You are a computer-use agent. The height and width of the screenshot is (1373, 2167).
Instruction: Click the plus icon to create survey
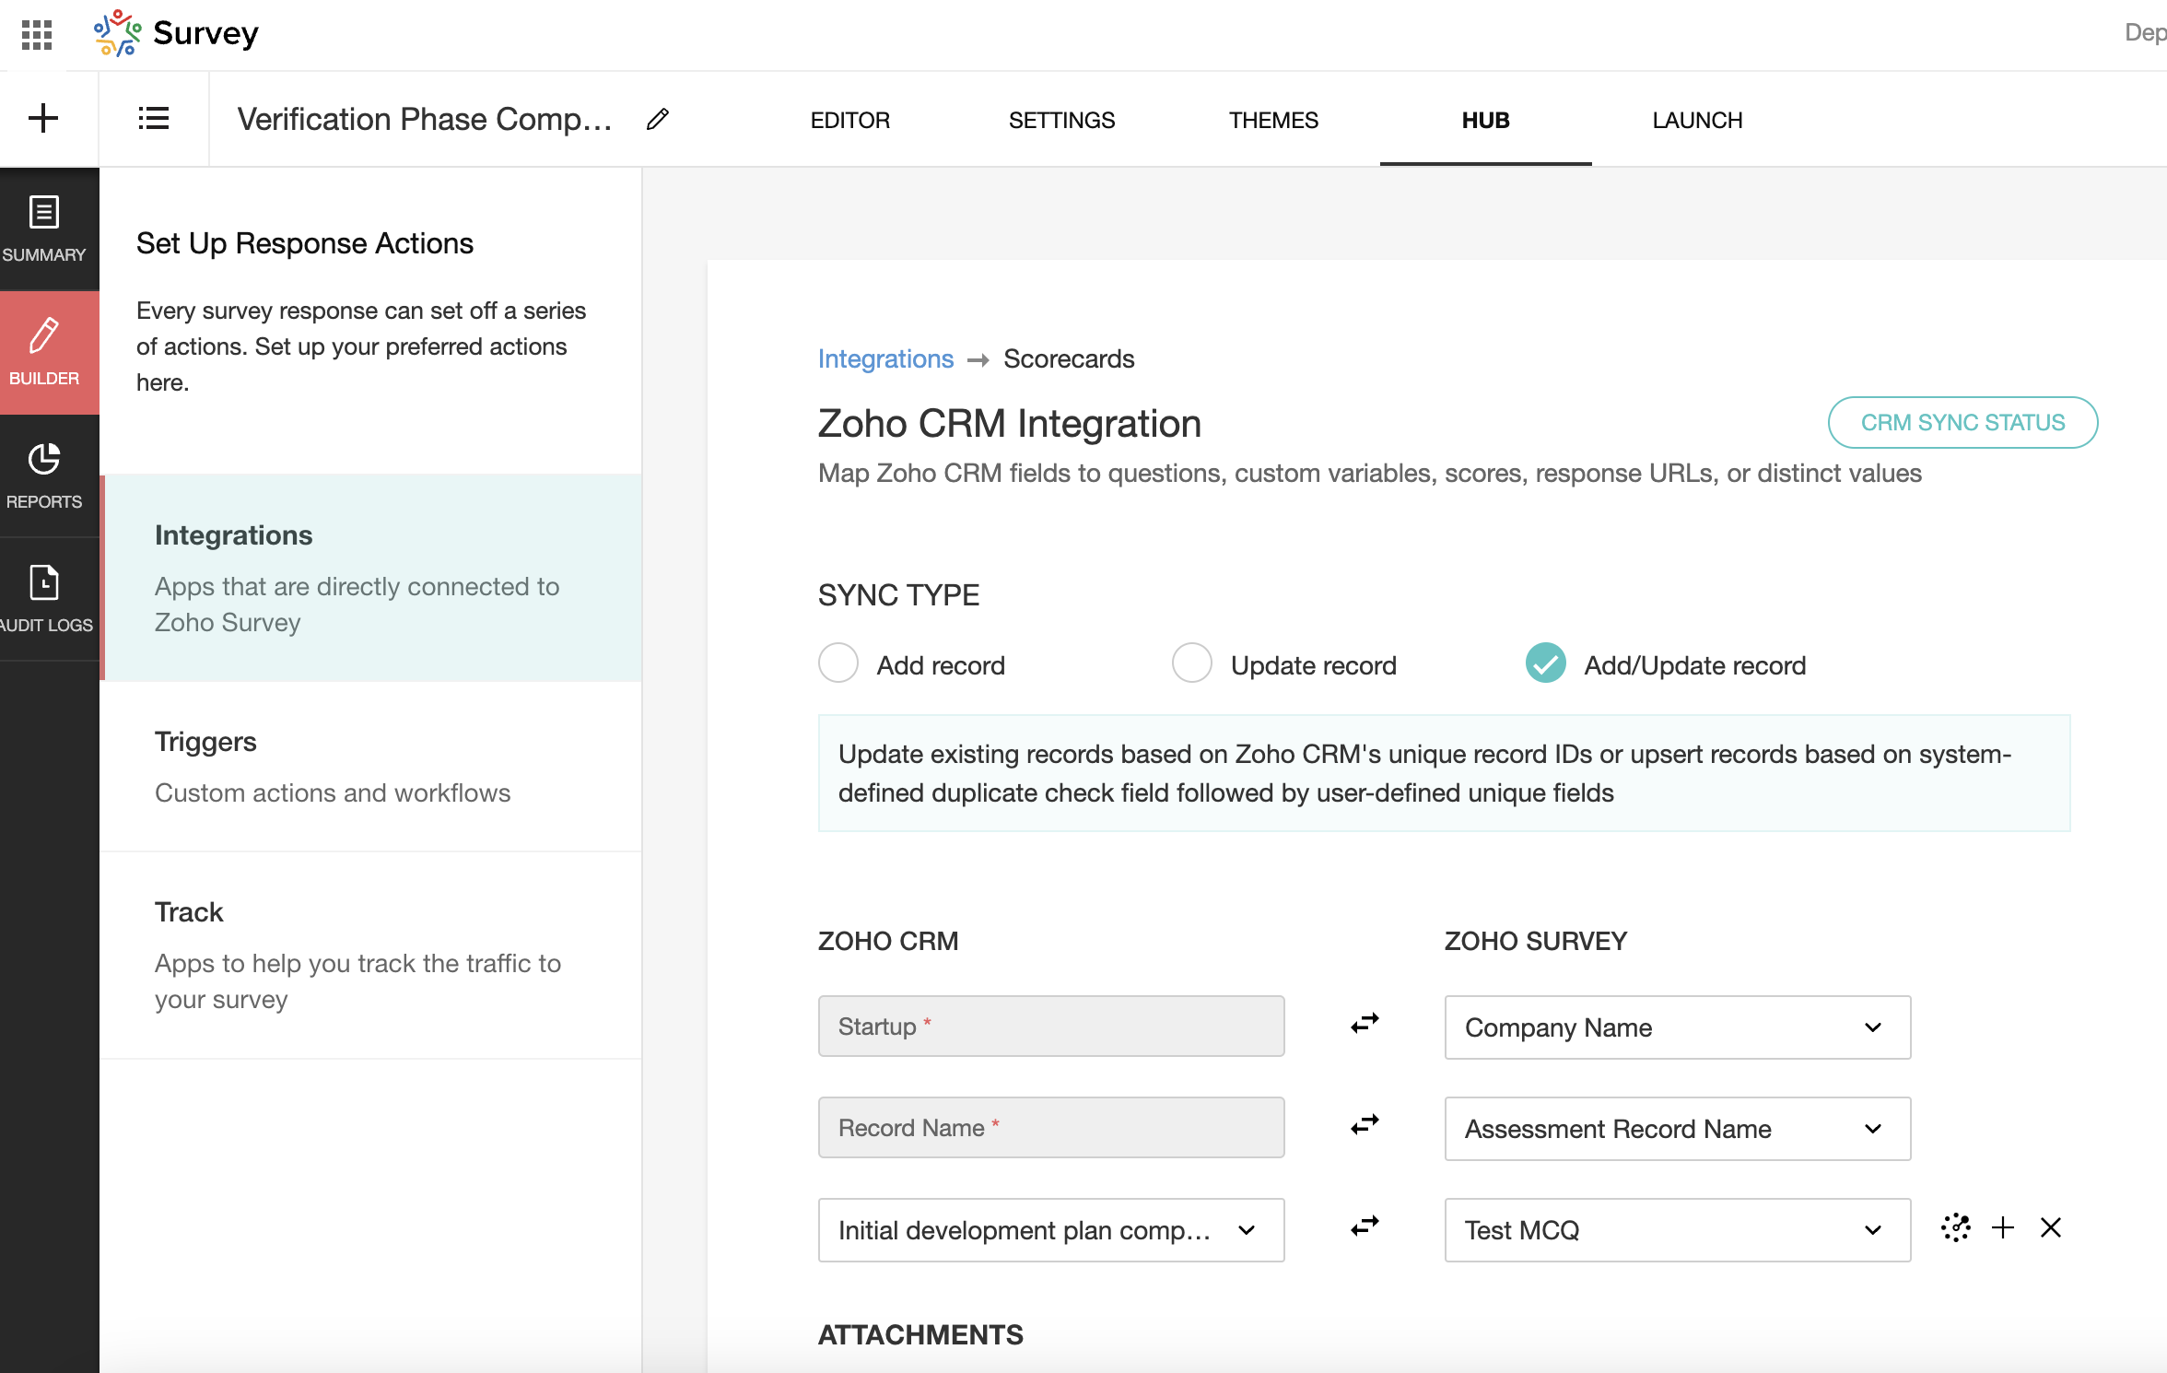(43, 119)
